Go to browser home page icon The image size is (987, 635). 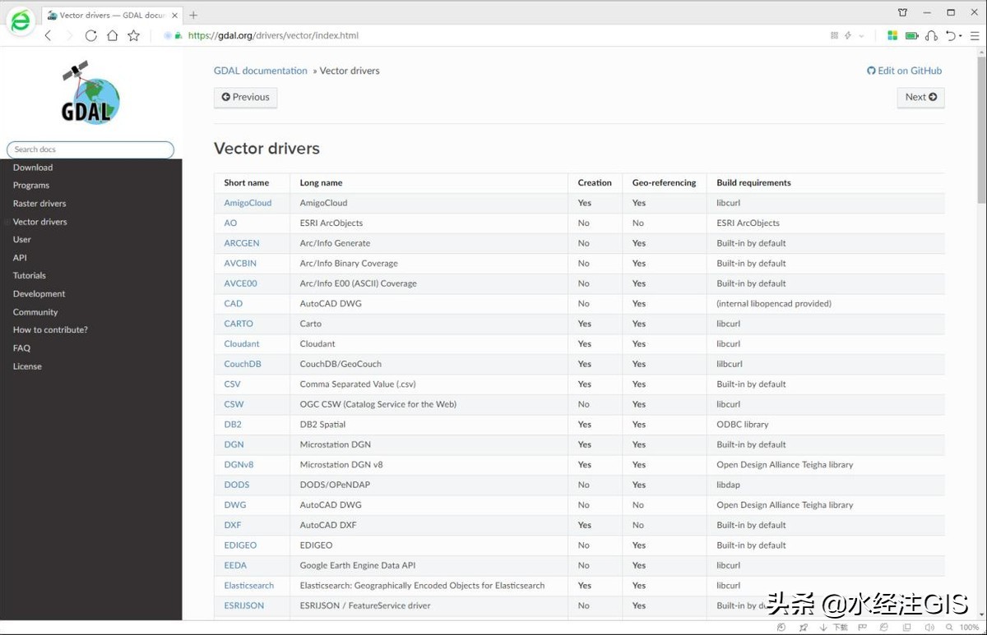(x=112, y=35)
